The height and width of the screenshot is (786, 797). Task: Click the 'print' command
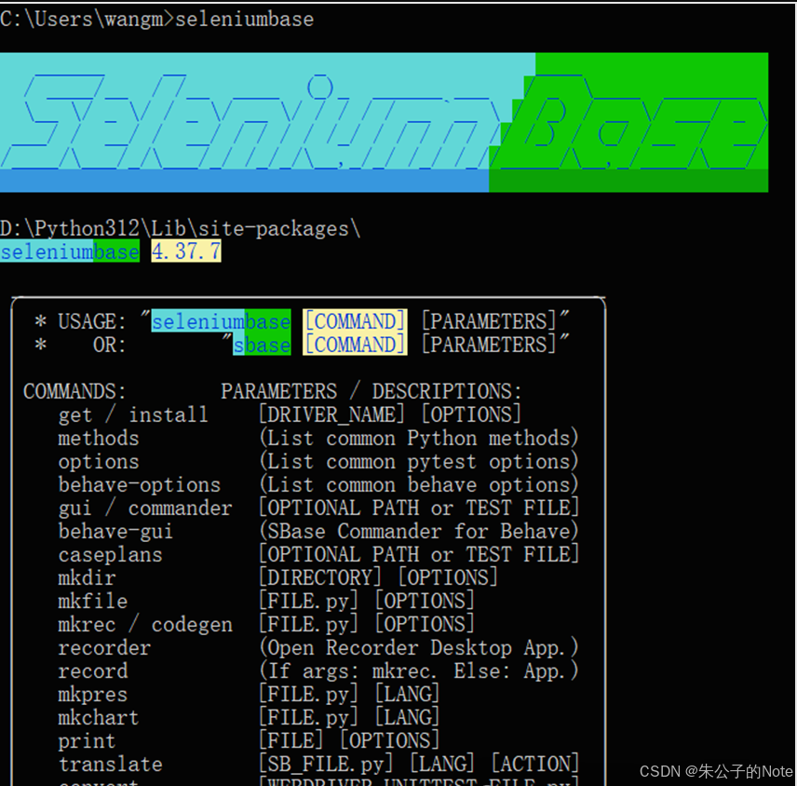(x=87, y=742)
